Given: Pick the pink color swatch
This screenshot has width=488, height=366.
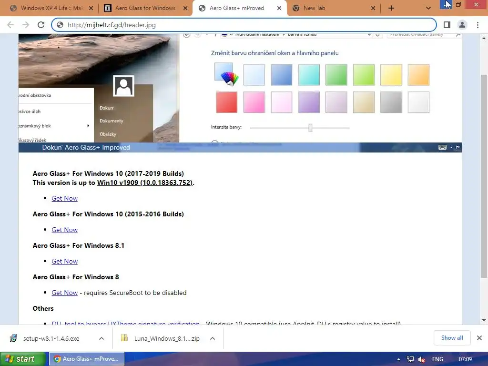Looking at the screenshot, I should 254,102.
